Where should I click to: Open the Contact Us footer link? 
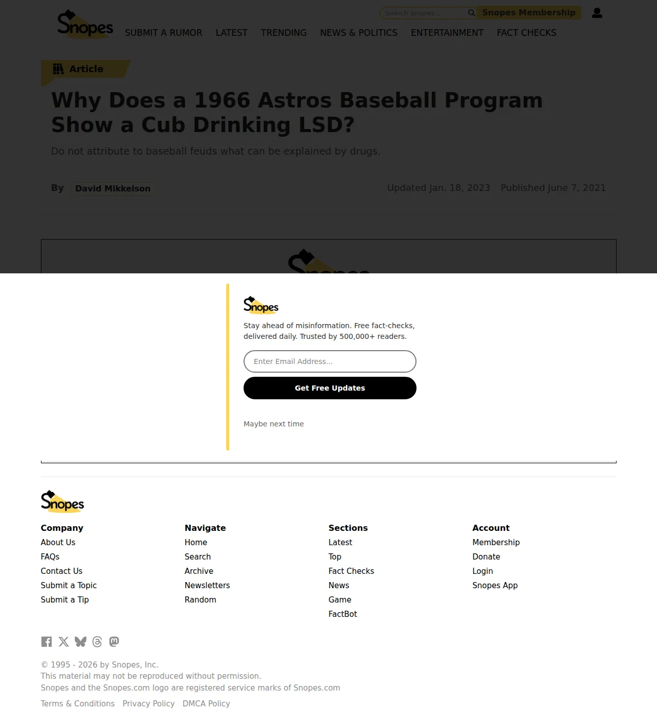pyautogui.click(x=61, y=571)
